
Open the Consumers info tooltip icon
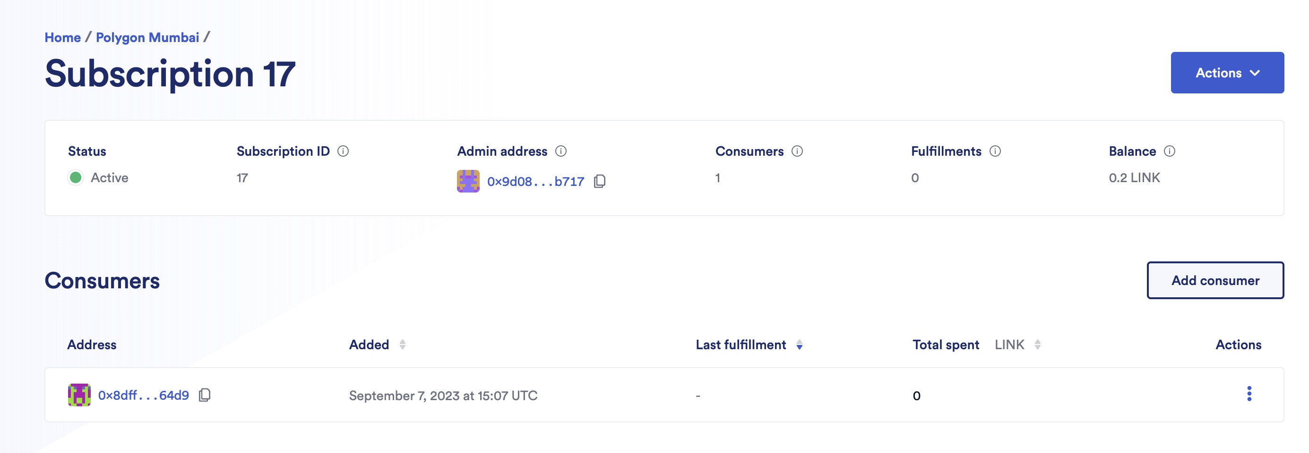tap(796, 151)
